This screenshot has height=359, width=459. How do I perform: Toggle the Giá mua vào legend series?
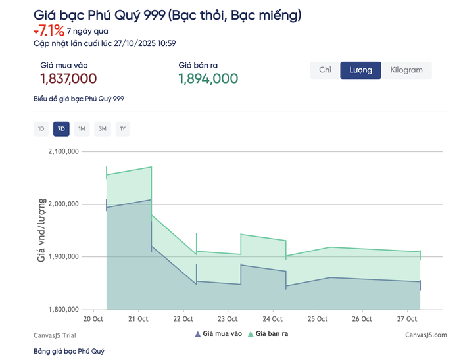coord(223,334)
